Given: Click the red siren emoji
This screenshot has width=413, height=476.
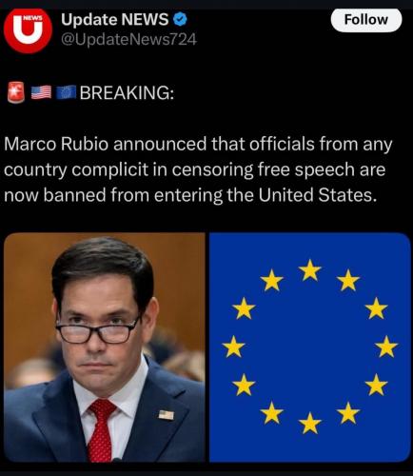Looking at the screenshot, I should coord(16,92).
